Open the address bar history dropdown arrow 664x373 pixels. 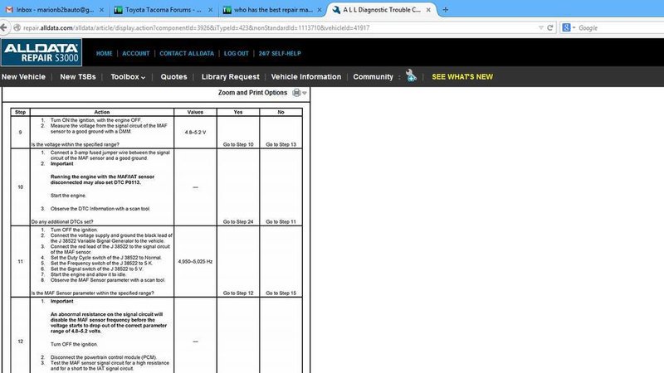[541, 28]
